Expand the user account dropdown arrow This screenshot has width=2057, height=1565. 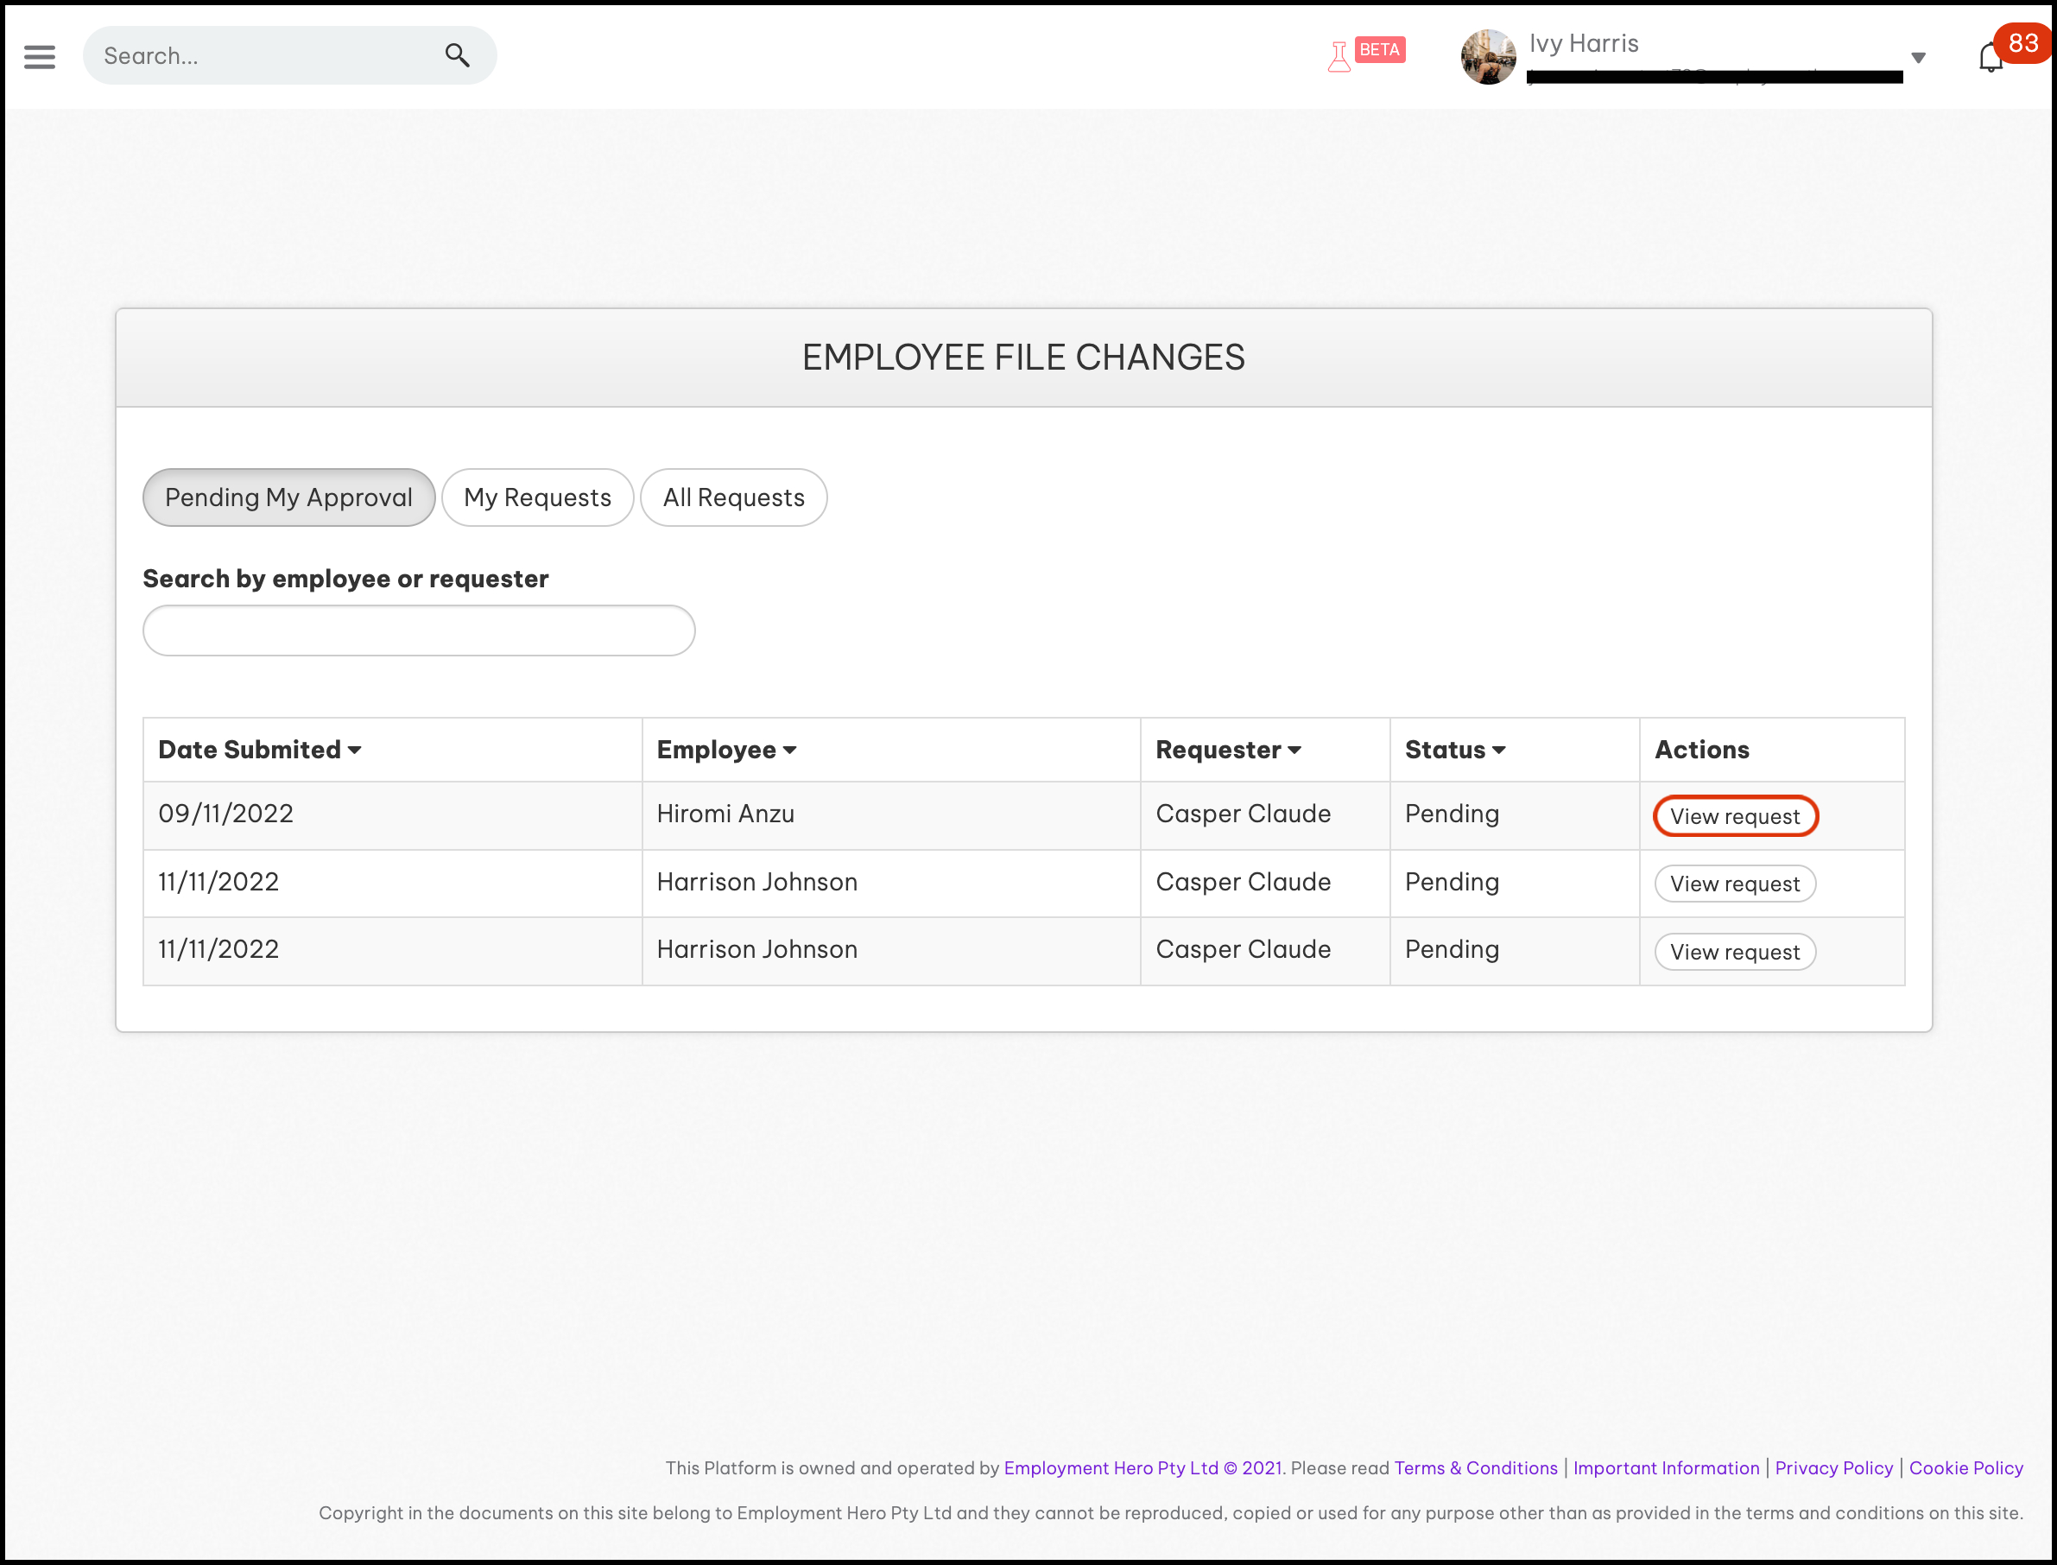[1917, 58]
